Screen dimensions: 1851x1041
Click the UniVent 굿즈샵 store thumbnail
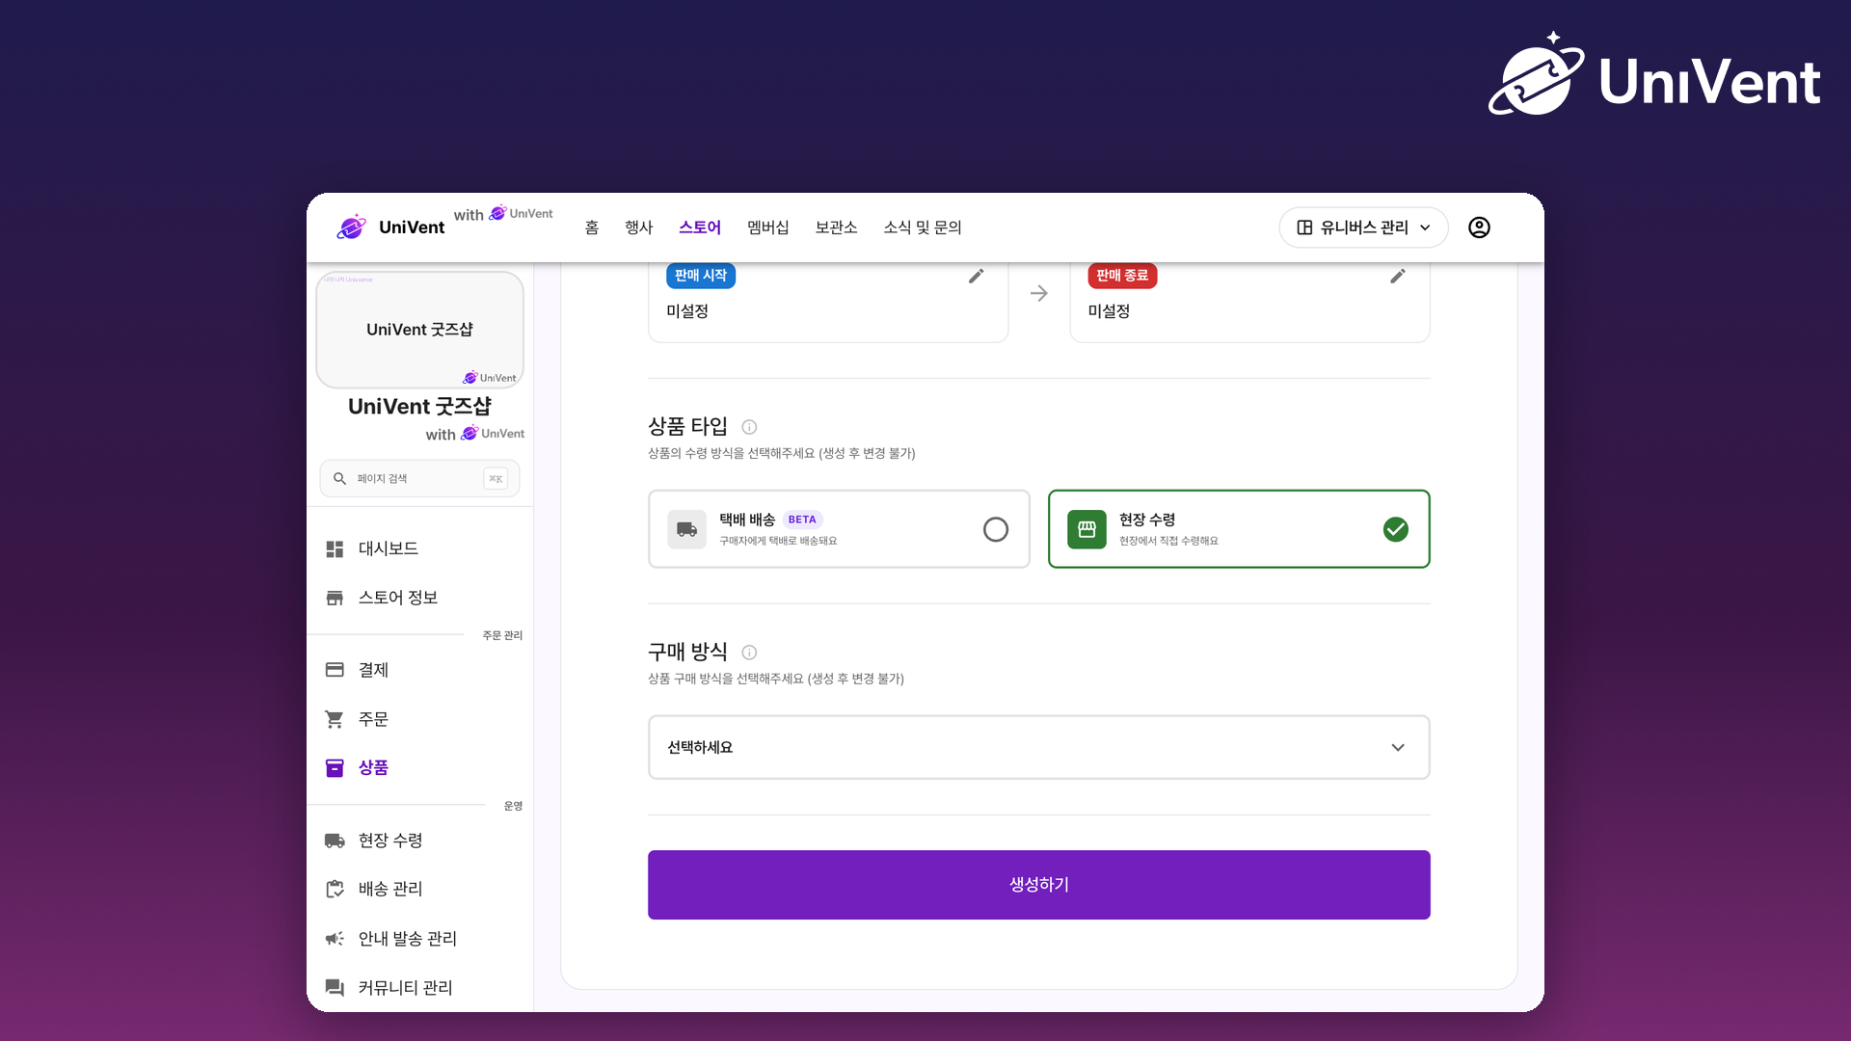click(419, 330)
